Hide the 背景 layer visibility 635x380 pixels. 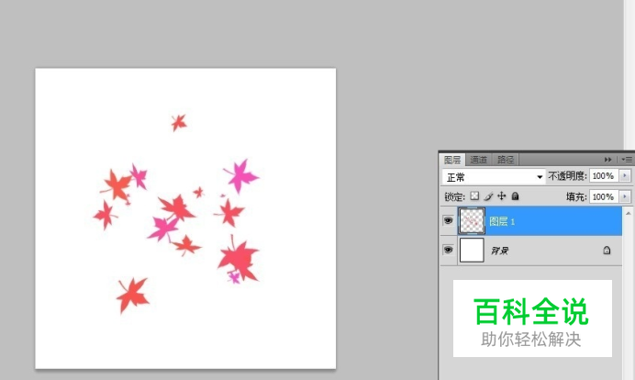[448, 250]
